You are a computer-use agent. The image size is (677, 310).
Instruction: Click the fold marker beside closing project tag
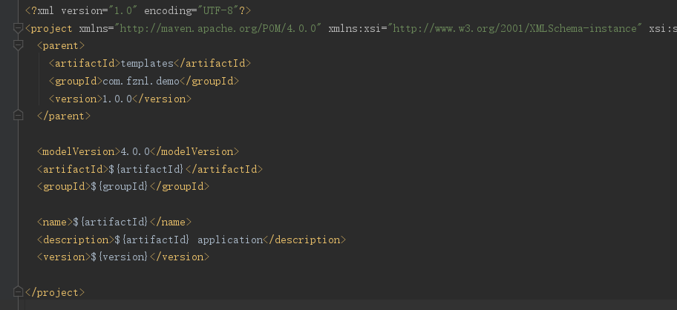pyautogui.click(x=19, y=292)
